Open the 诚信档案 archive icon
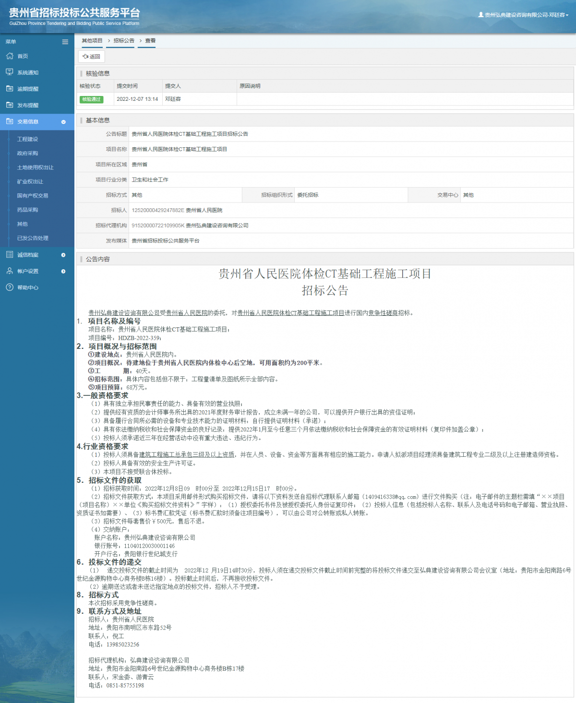The width and height of the screenshot is (576, 703). pos(10,255)
